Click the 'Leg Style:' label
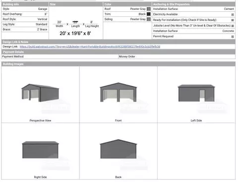The height and width of the screenshot is (182, 238). pos(9,24)
